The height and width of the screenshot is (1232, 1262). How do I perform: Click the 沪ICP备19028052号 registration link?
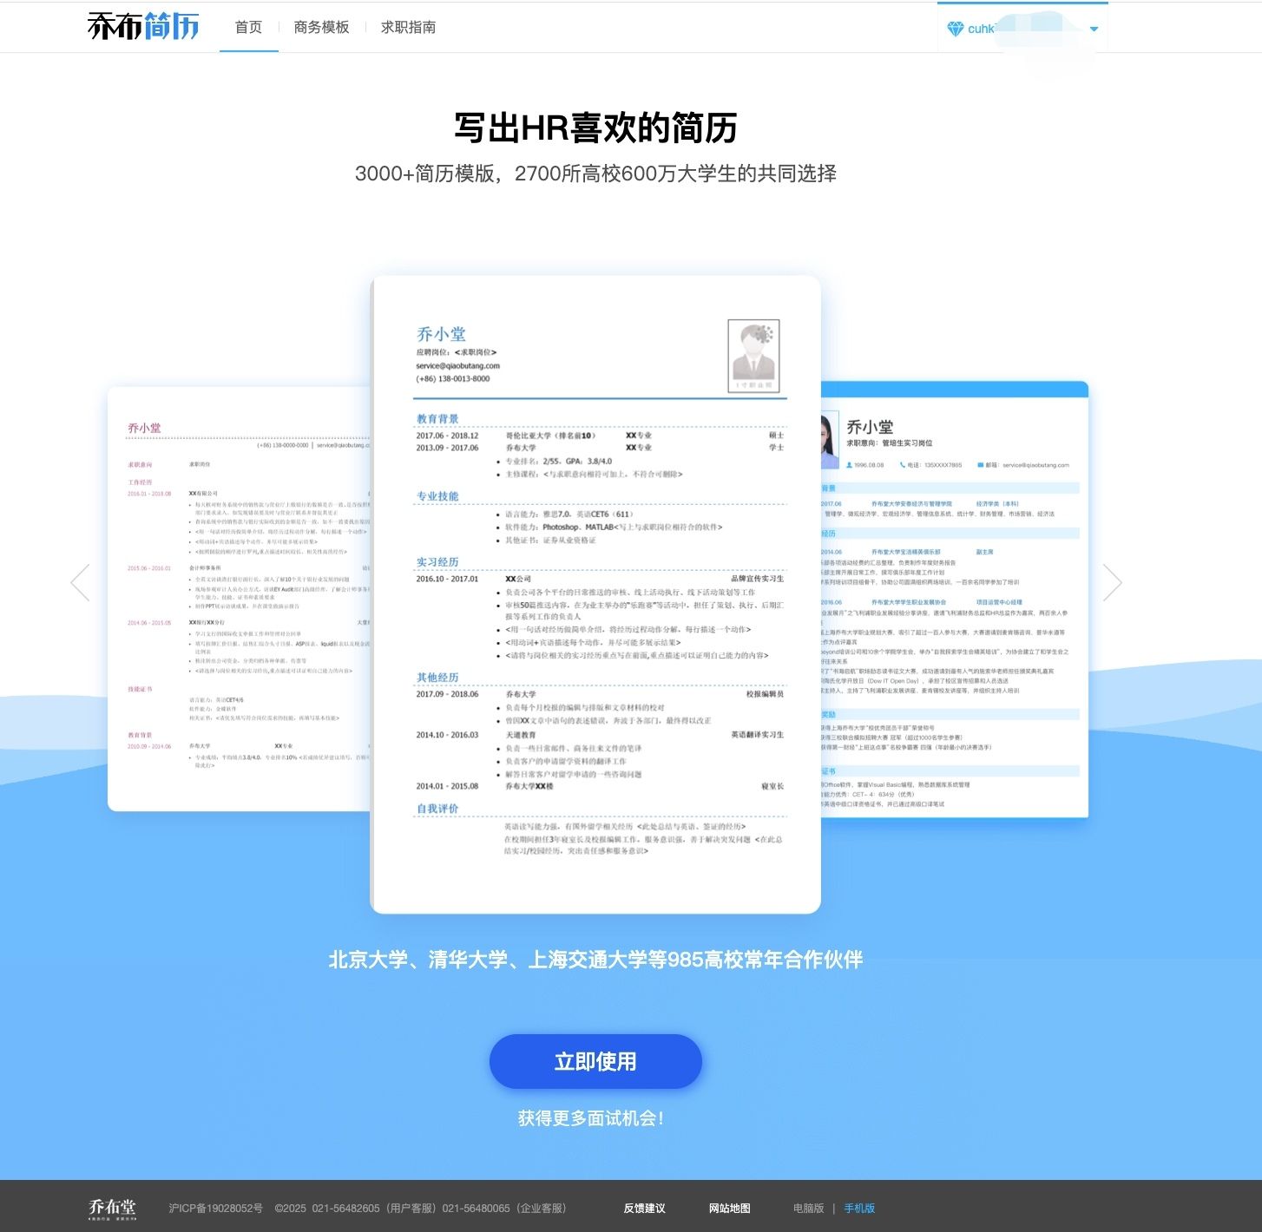tap(215, 1208)
